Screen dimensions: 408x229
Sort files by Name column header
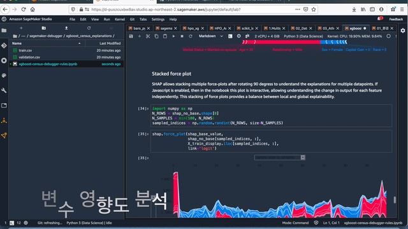(47, 43)
